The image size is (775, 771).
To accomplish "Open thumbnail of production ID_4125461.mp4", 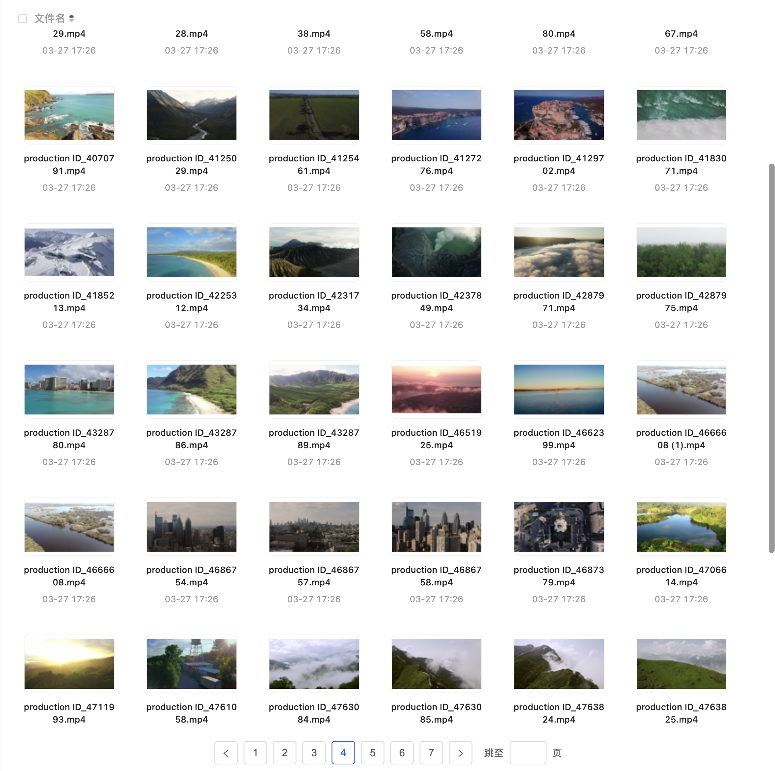I will point(314,115).
